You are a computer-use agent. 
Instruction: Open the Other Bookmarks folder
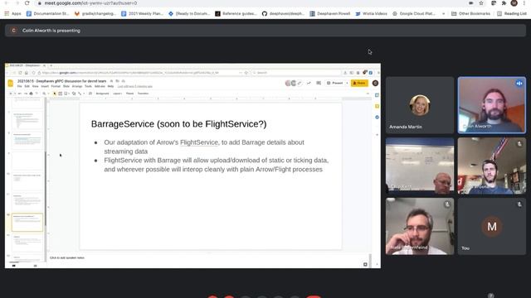click(470, 13)
